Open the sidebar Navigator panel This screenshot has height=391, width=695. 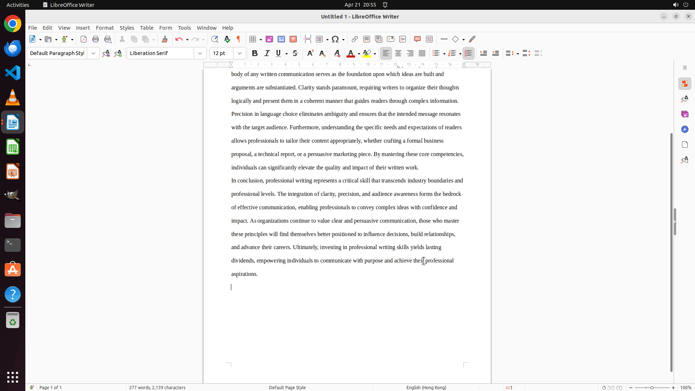pos(685,129)
